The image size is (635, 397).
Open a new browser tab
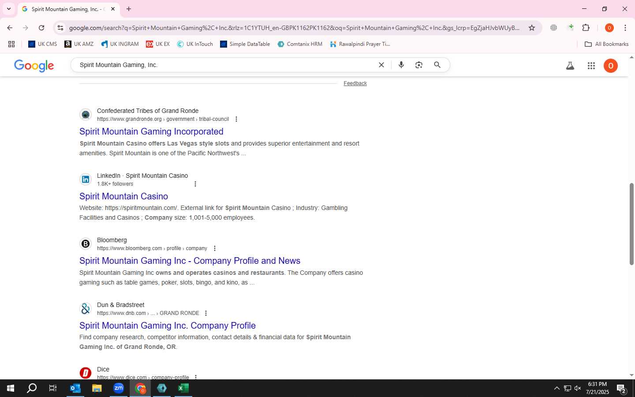(x=129, y=9)
